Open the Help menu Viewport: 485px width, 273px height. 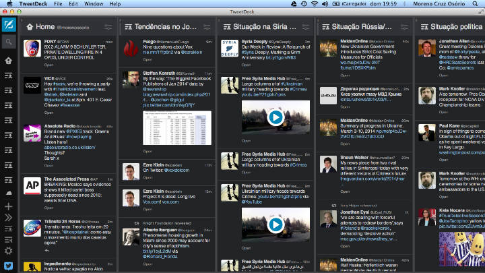[115, 4]
